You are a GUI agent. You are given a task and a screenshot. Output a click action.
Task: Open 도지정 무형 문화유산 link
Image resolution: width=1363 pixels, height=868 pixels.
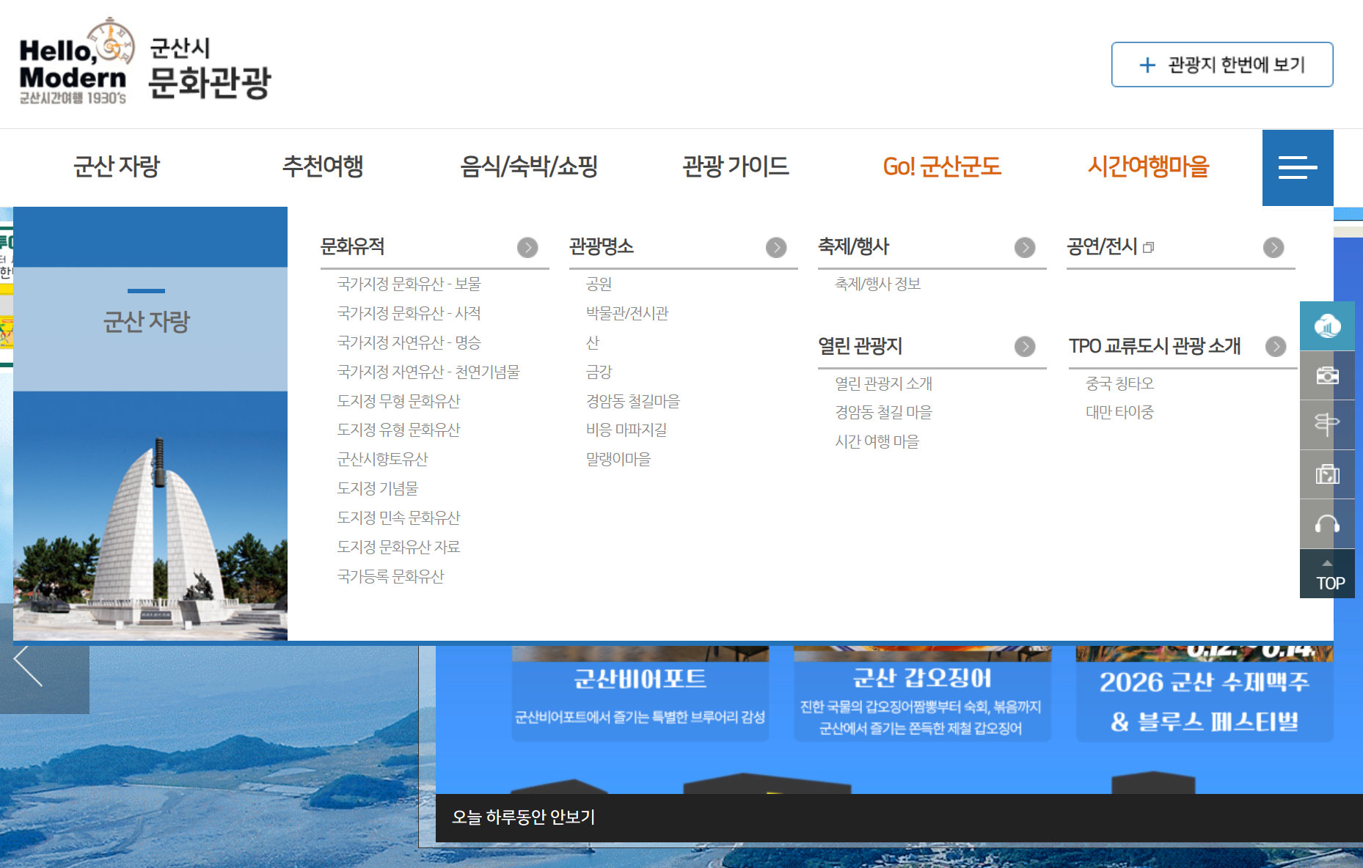(x=398, y=401)
